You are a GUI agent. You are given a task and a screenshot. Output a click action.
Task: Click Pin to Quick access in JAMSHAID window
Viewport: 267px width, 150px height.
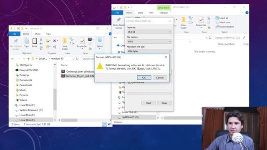click(118, 23)
